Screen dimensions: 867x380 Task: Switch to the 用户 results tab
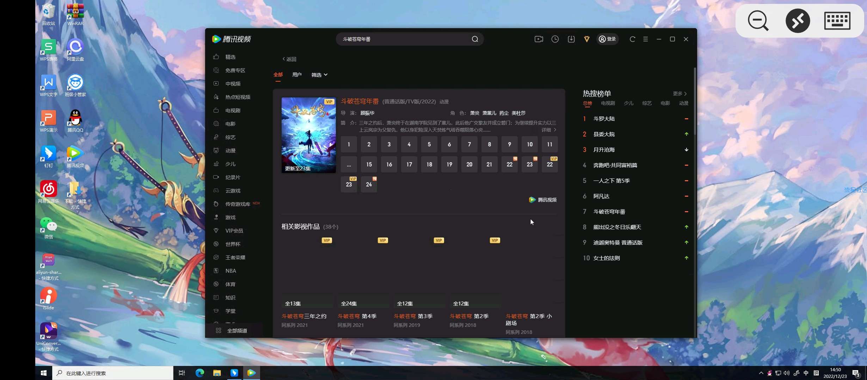click(297, 75)
